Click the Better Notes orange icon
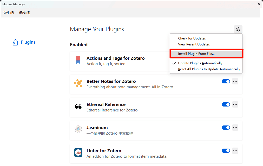 78,83
